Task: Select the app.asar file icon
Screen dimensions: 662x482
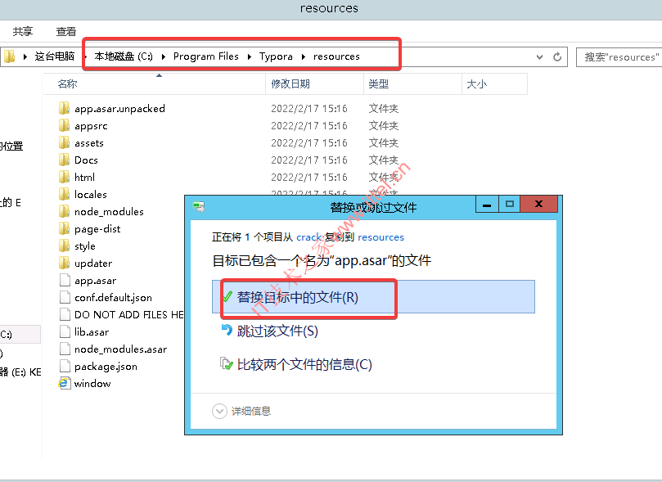Action: (x=65, y=280)
